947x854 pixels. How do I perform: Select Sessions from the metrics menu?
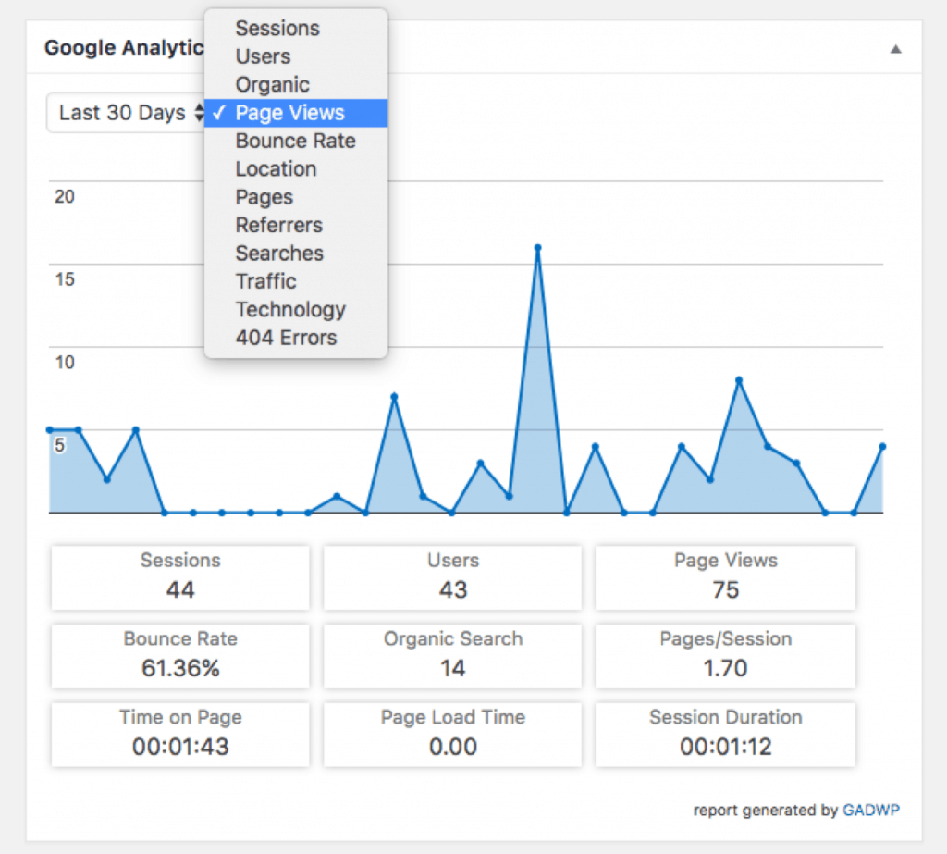(277, 29)
